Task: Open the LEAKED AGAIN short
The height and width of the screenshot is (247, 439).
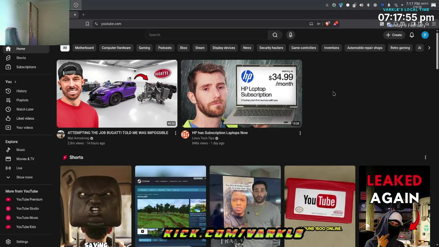Action: coord(394,206)
